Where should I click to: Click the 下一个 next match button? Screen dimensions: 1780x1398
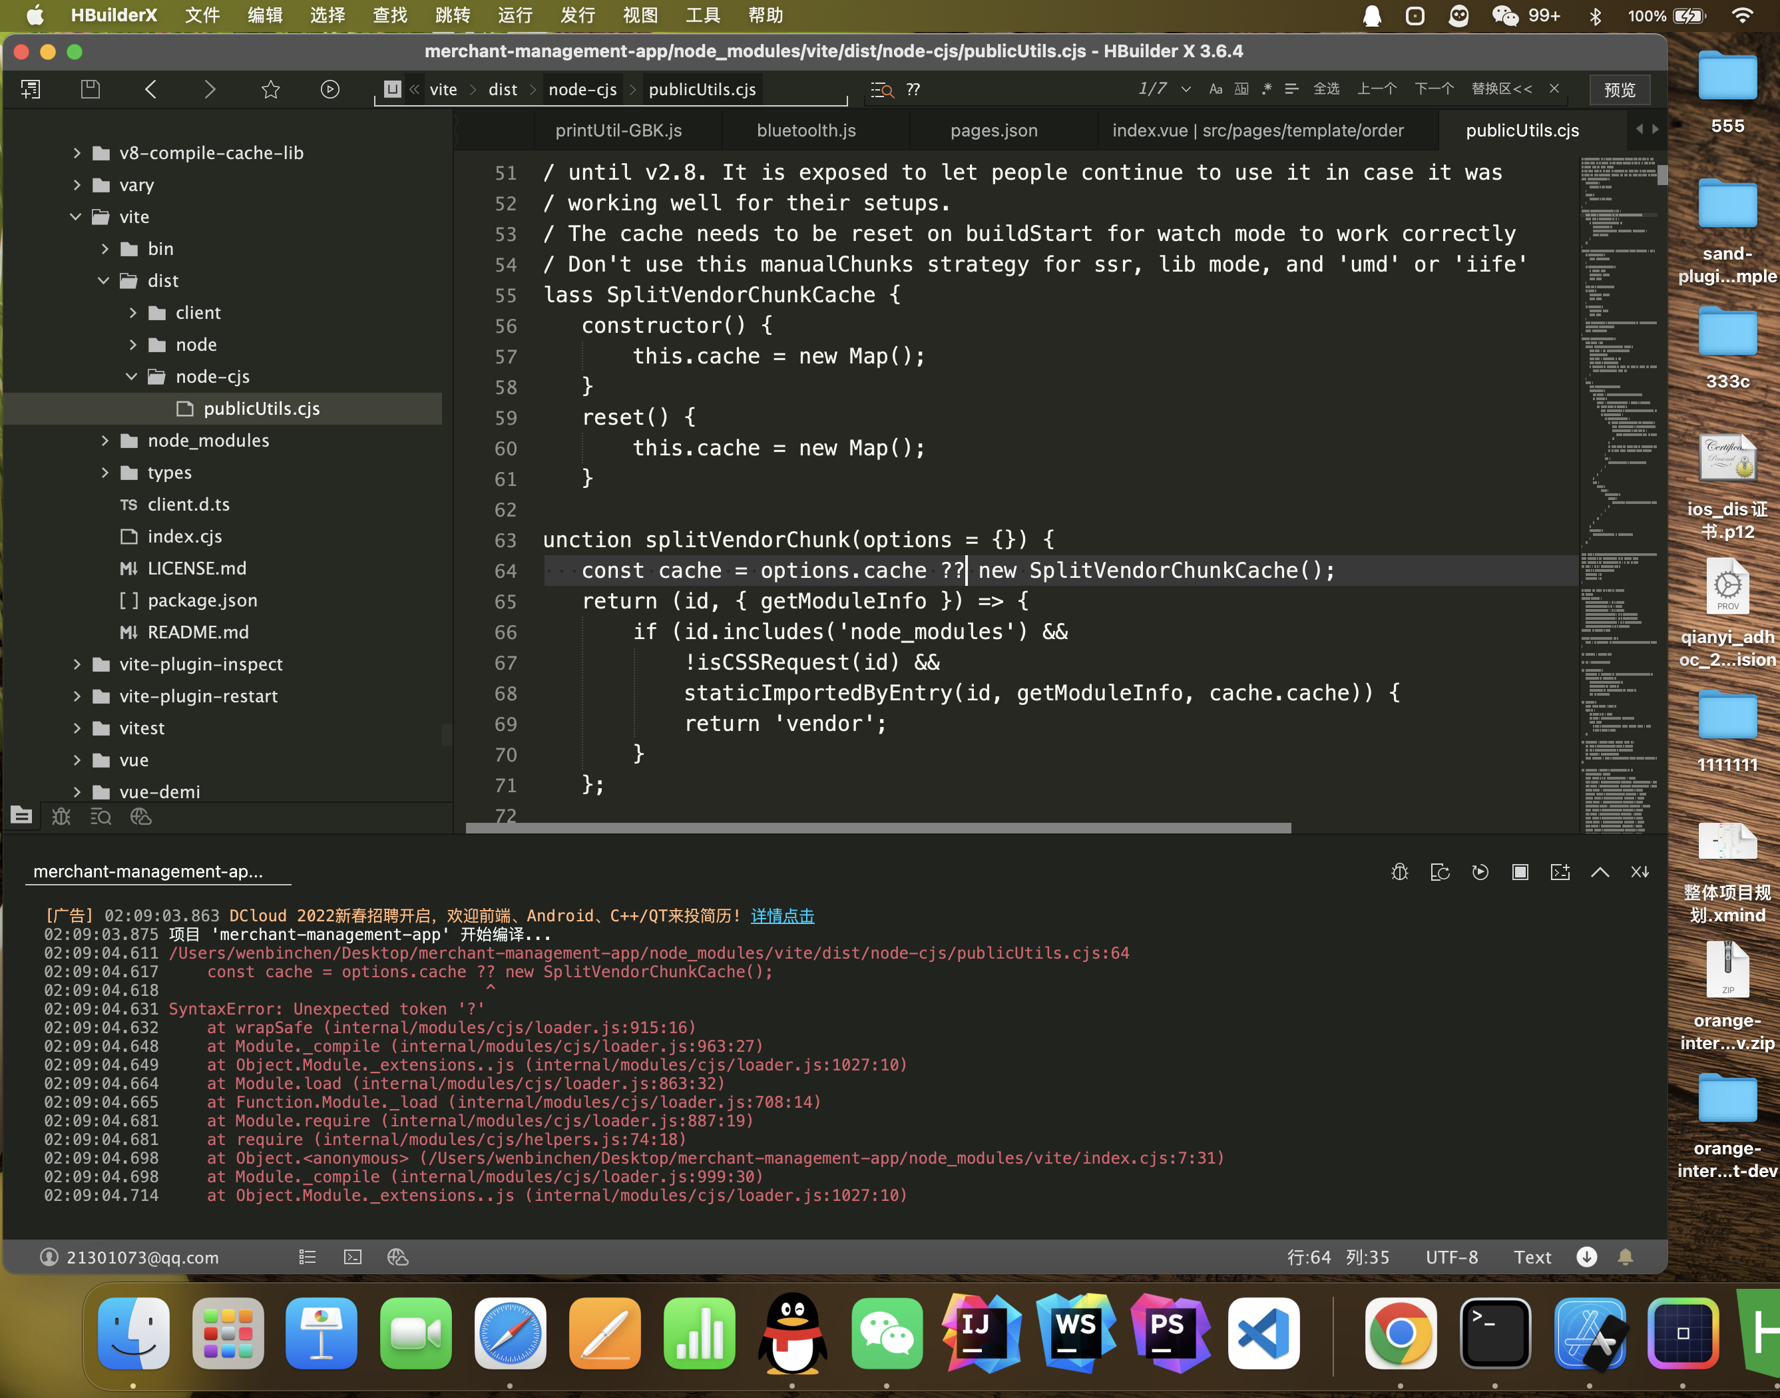click(x=1434, y=89)
